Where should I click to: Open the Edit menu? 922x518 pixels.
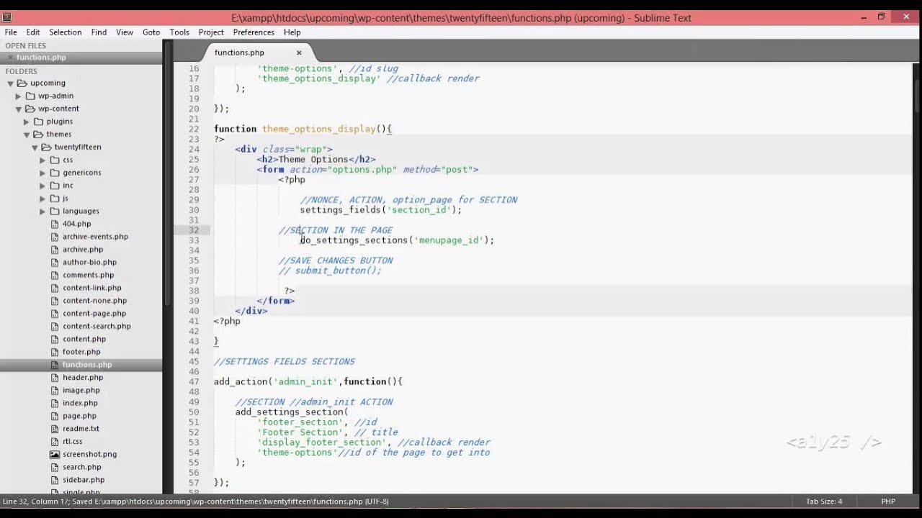[x=33, y=32]
